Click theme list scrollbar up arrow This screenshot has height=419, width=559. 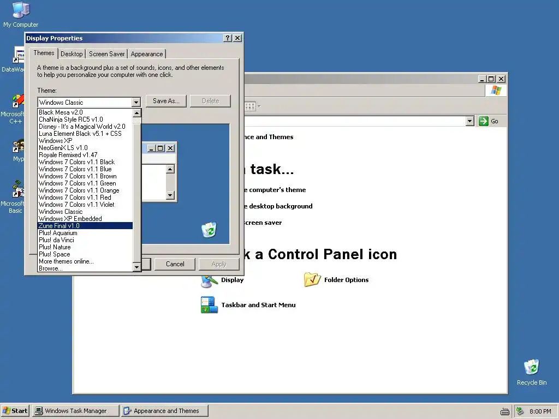click(x=136, y=113)
